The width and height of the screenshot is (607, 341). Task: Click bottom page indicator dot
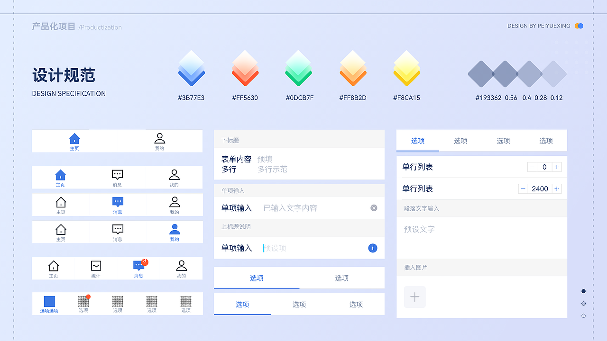[583, 316]
